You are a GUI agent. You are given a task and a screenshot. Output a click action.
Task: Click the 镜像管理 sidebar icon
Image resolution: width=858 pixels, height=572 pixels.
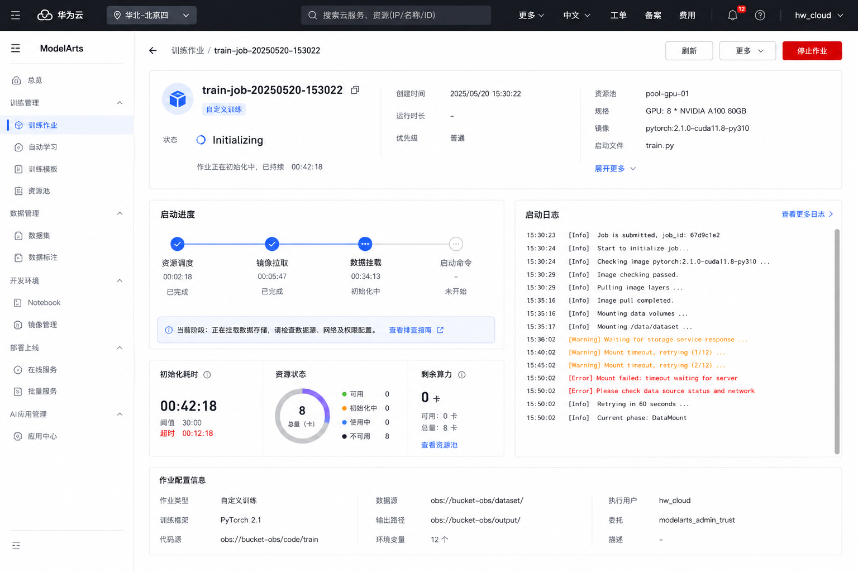click(x=18, y=325)
